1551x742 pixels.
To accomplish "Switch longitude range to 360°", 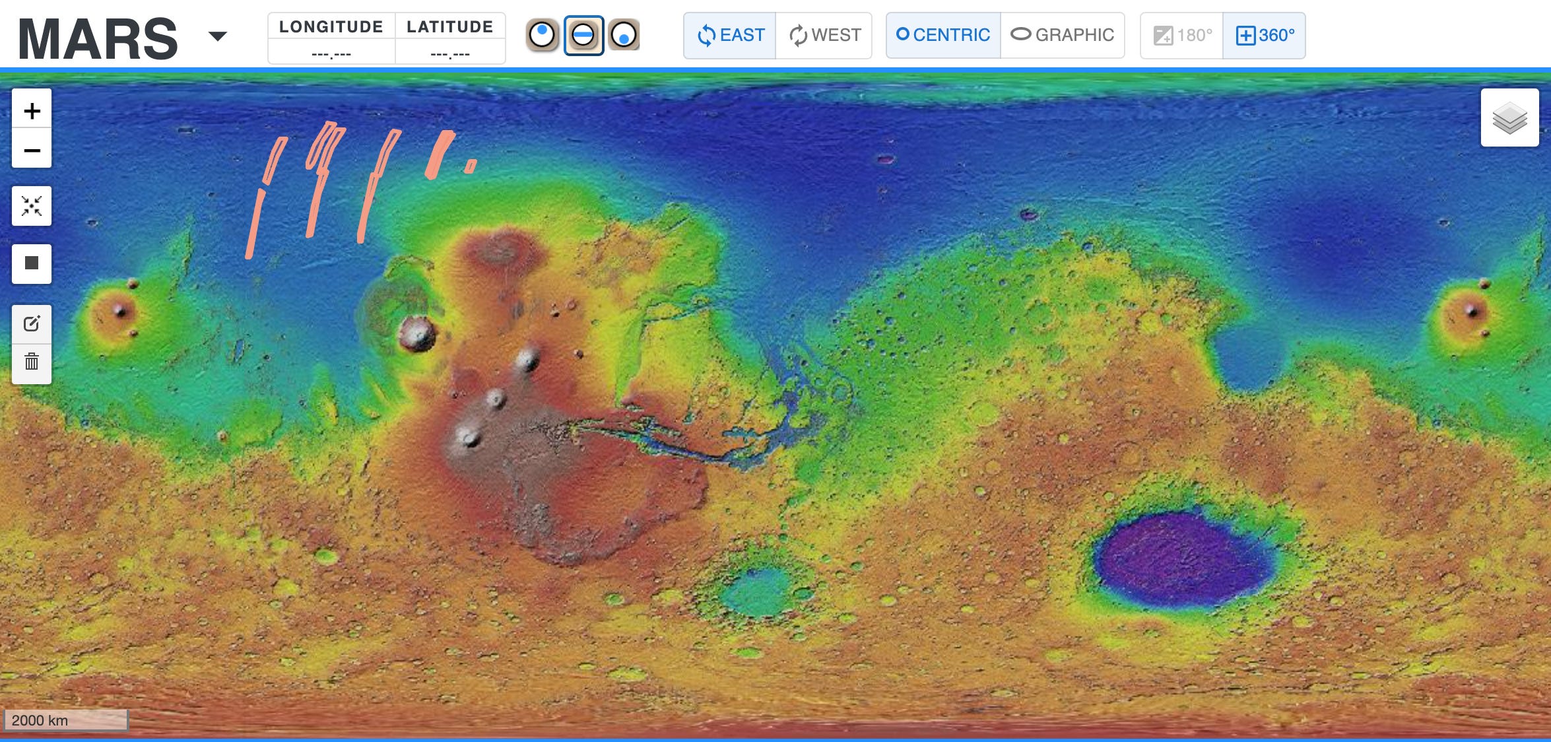I will [x=1264, y=35].
